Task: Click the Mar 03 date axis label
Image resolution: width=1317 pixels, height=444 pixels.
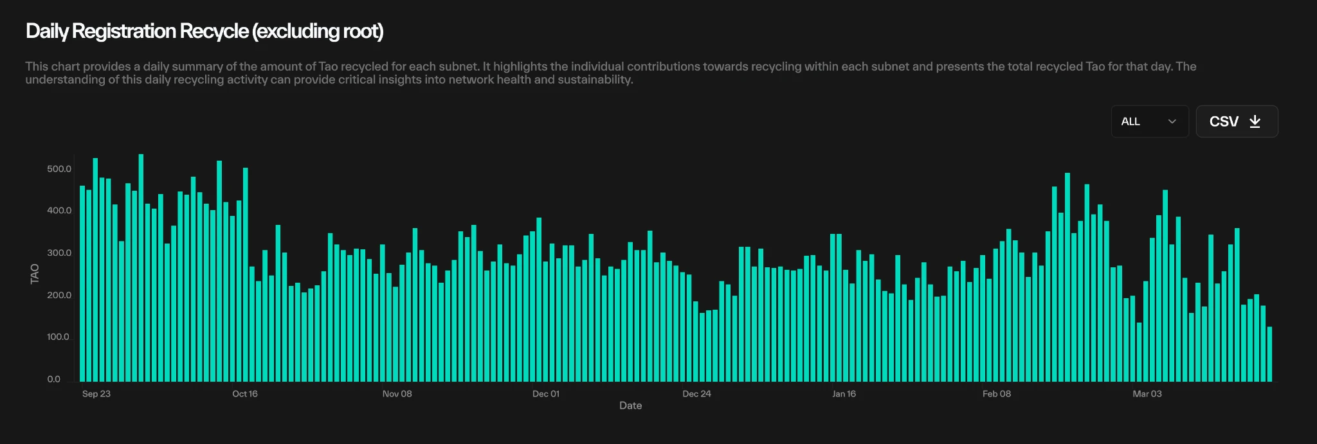Action: pos(1147,394)
